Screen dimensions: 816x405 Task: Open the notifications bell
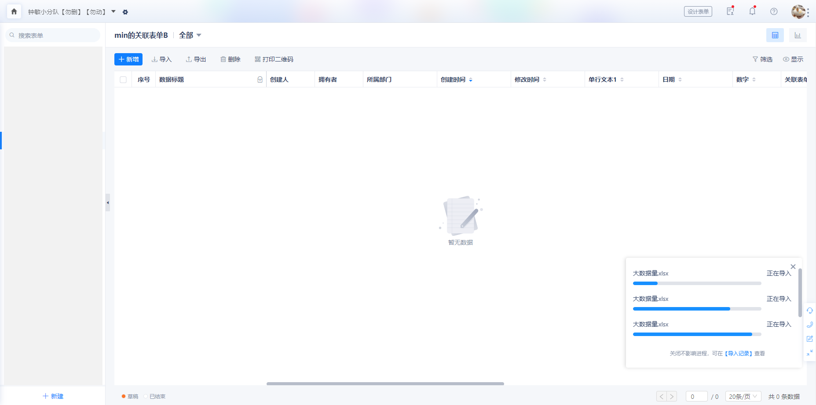pyautogui.click(x=752, y=11)
